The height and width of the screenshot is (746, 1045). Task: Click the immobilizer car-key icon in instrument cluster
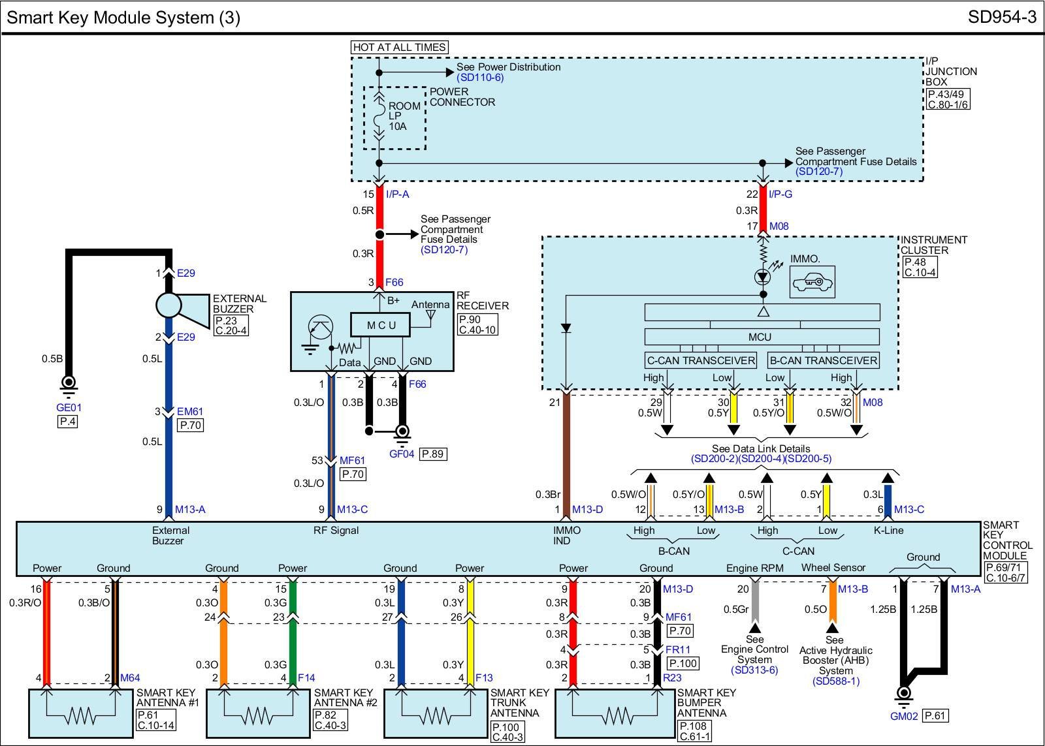tap(812, 283)
